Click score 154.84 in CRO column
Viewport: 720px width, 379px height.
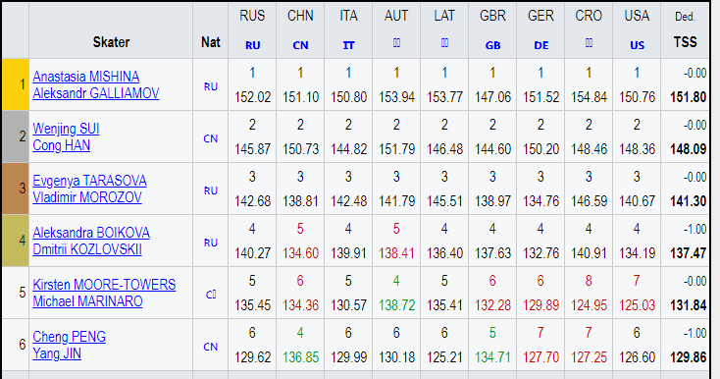click(x=589, y=97)
